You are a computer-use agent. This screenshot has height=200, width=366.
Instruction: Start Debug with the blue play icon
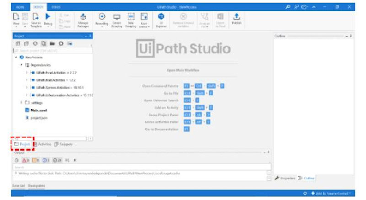48,16
